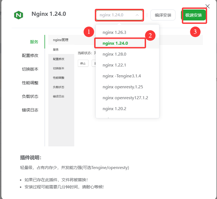The height and width of the screenshot is (199, 217).
Task: Click small 负载状态 item in preview
Action: click(58, 87)
